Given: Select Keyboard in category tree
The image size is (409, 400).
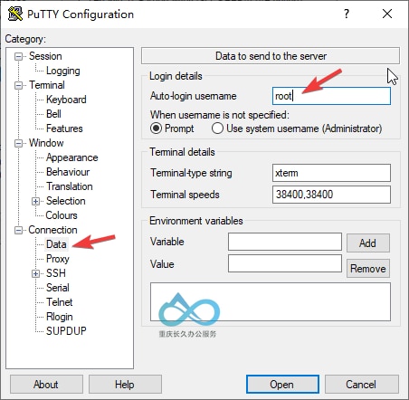Looking at the screenshot, I should click(66, 100).
